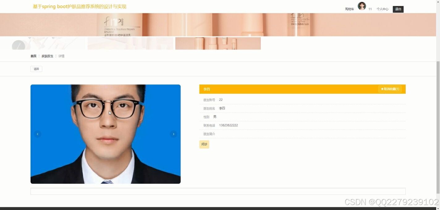Viewport: 440px width, 210px height.
Task: Click the left arrow on the doctor photo carousel
Action: (x=37, y=134)
